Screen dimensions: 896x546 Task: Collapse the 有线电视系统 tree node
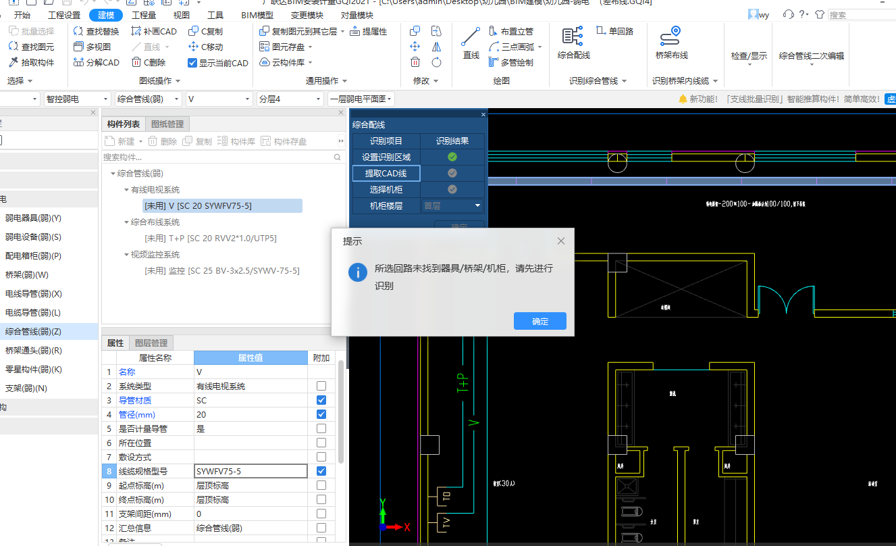click(126, 190)
